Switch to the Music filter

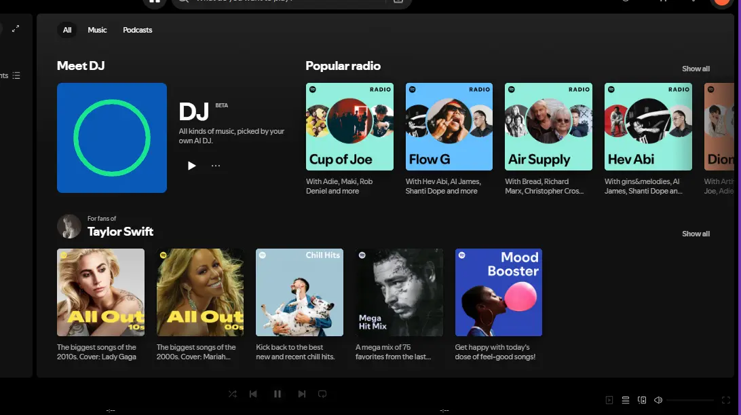(97, 30)
